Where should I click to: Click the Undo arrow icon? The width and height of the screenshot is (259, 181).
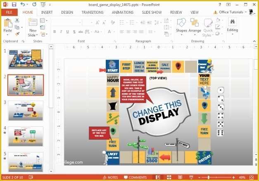(x=23, y=5)
